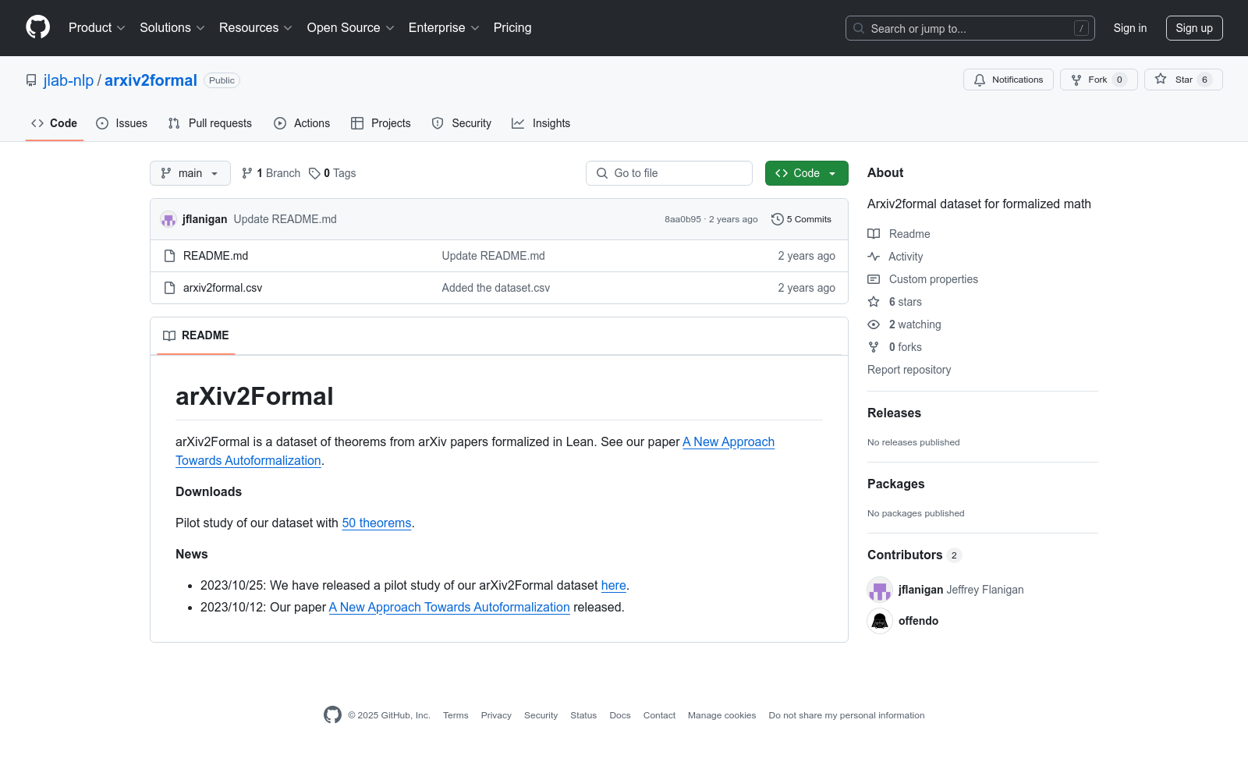Click the Go to file input

669,173
